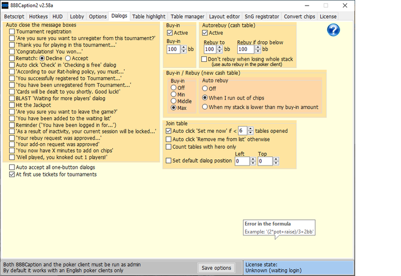Go to the HUD tab
The height and width of the screenshot is (276, 401).
(57, 17)
